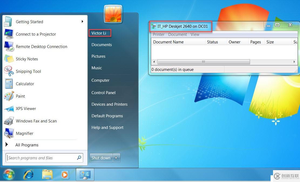Screen dimensions: 300x182
Task: Open the Getting Started menu entry text
Action: (x=29, y=22)
